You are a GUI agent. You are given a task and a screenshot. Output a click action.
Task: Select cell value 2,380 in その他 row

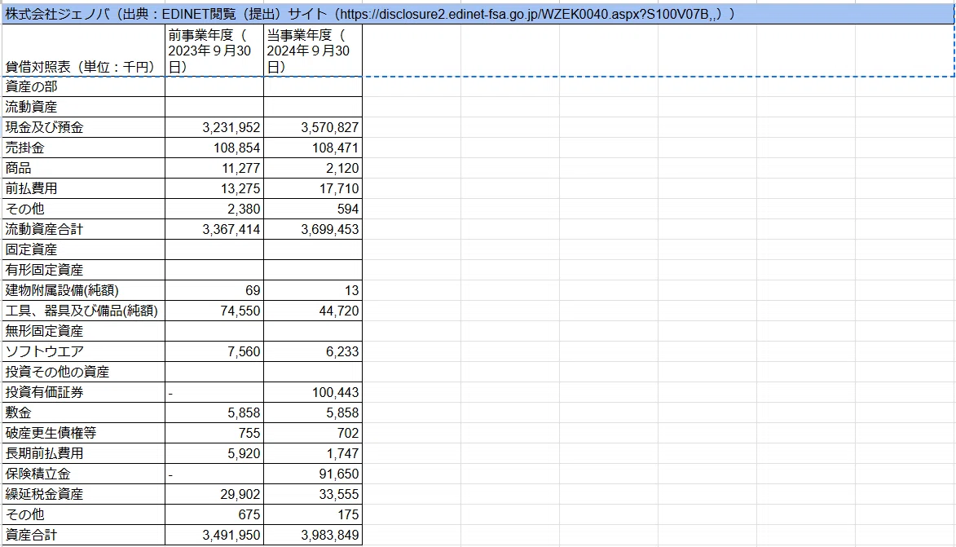(x=214, y=210)
